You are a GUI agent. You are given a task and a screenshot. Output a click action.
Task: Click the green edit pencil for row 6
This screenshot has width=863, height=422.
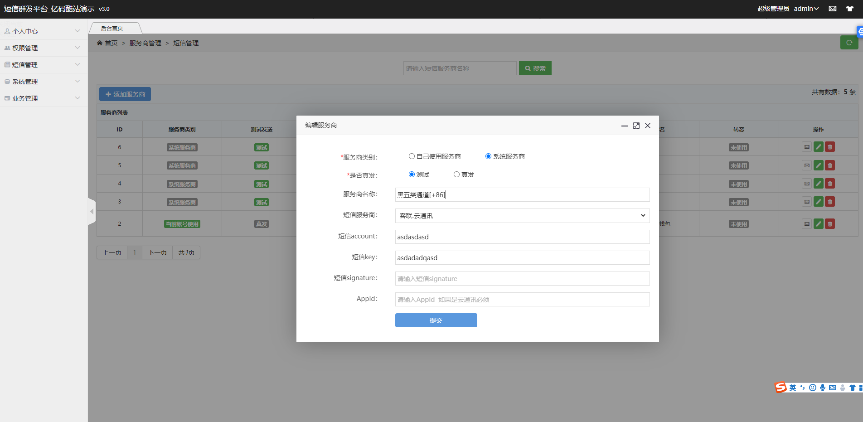tap(818, 147)
